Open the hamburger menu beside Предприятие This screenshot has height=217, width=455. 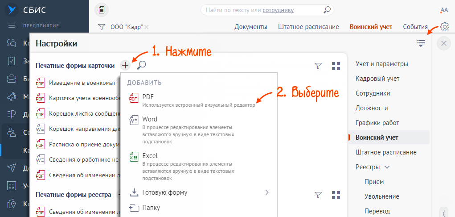coord(12,26)
